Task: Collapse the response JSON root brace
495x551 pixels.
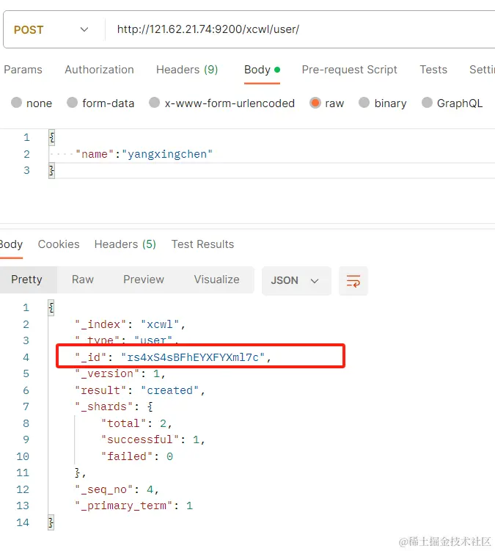Action: (51, 308)
